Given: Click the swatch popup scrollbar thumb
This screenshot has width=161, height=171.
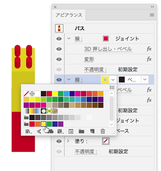Looking at the screenshot, I should click(x=112, y=108).
